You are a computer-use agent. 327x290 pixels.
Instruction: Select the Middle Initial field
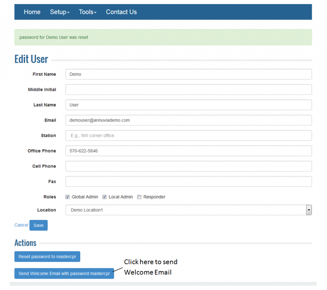pyautogui.click(x=188, y=89)
